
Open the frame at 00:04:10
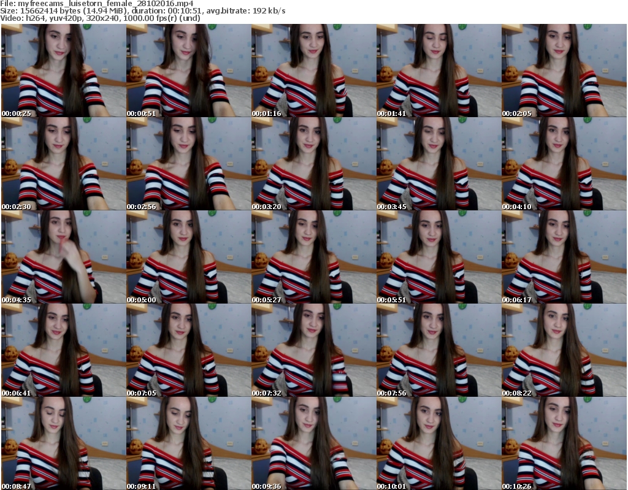click(x=564, y=164)
